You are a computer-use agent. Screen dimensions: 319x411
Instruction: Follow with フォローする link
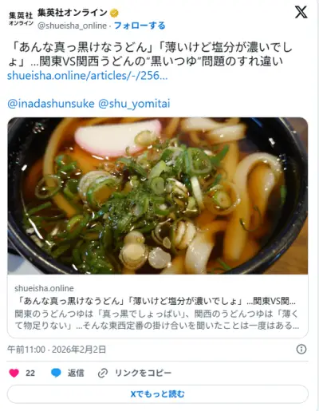coord(140,26)
